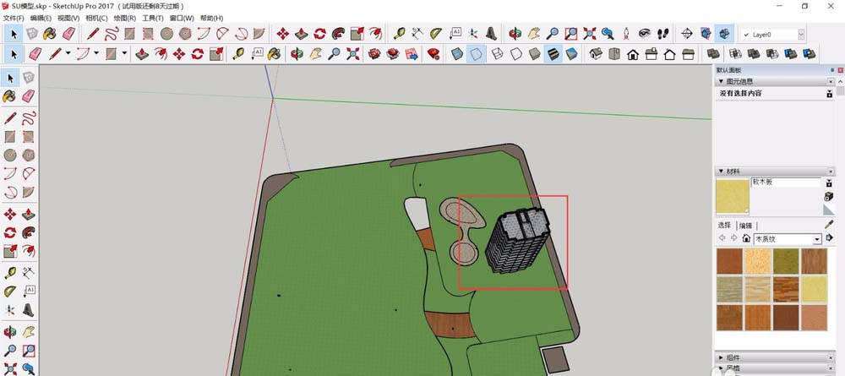The height and width of the screenshot is (376, 845).
Task: Activate the Orbit tool in the left toolbar
Action: [x=10, y=332]
